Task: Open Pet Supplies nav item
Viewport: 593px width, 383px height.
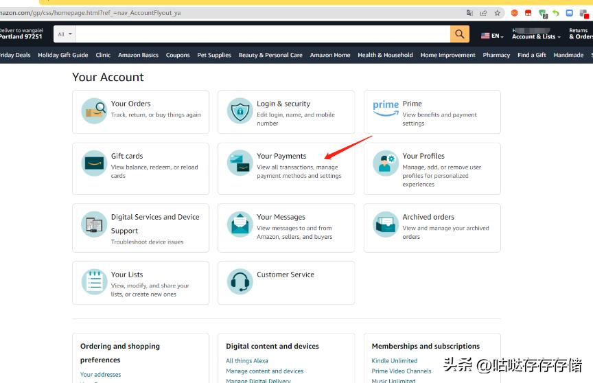Action: [214, 55]
